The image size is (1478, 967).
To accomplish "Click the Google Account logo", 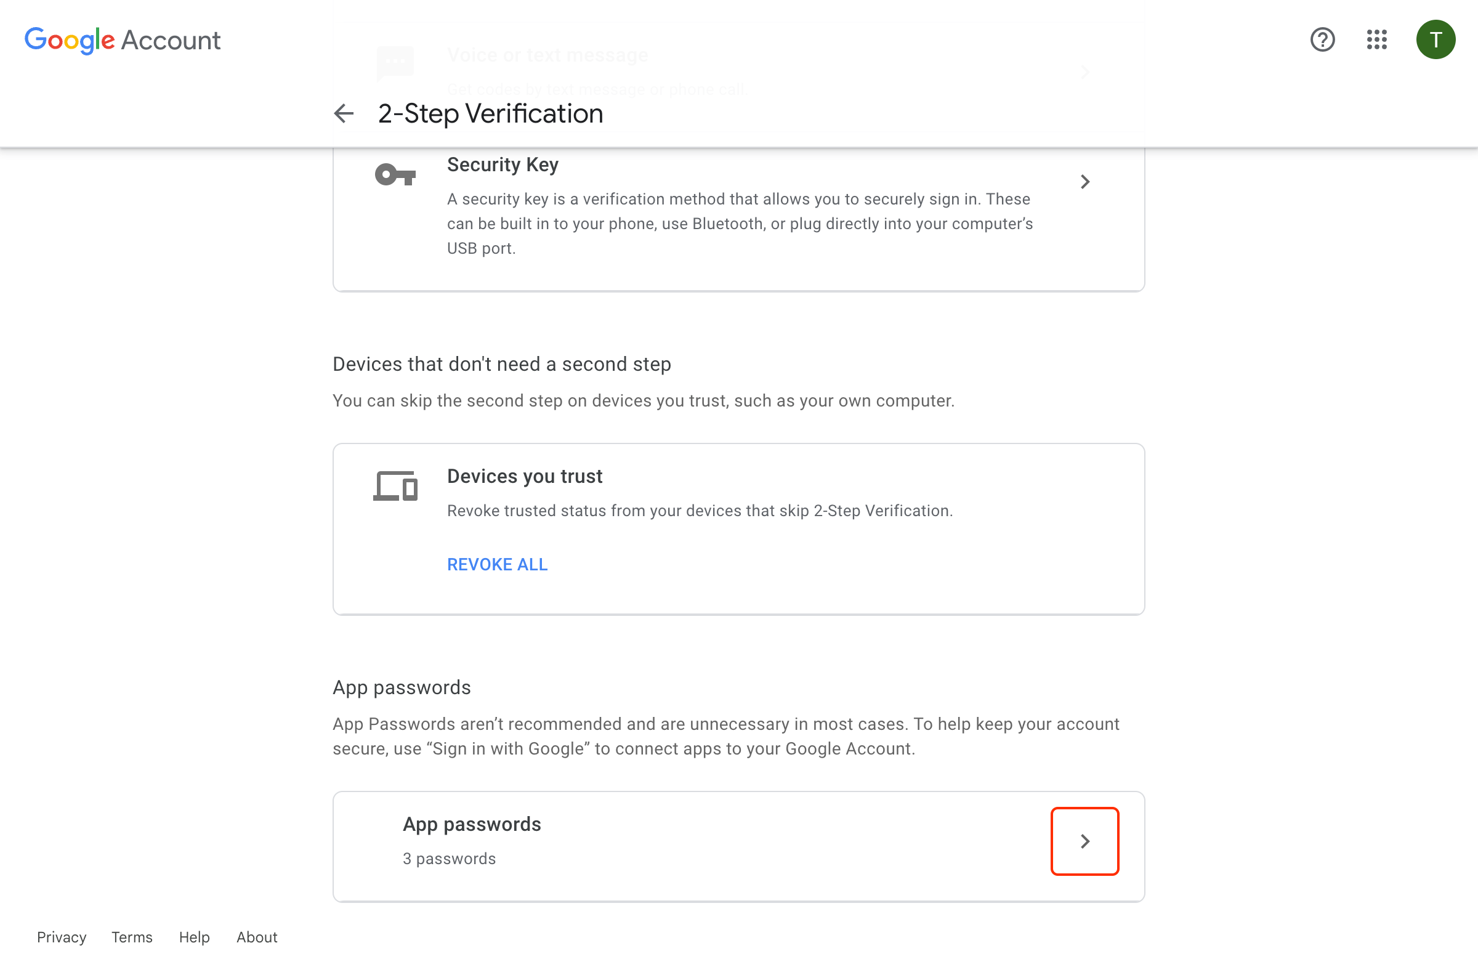I will click(123, 40).
